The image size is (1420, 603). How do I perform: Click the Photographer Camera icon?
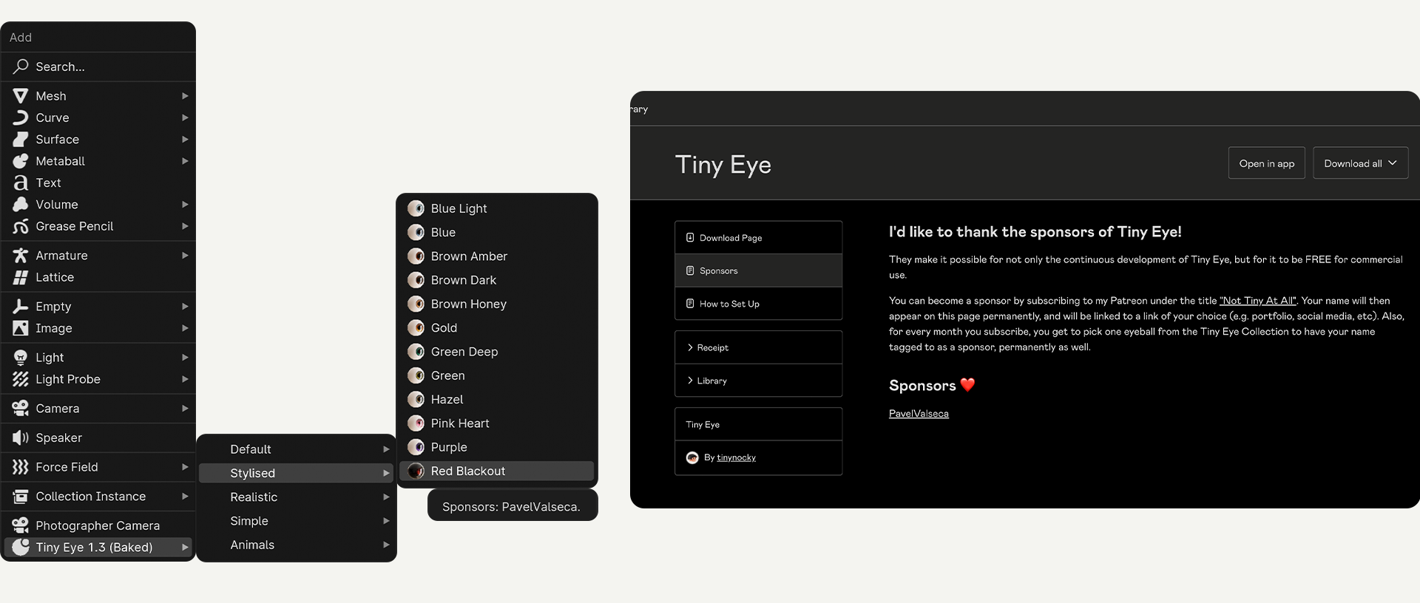tap(21, 525)
